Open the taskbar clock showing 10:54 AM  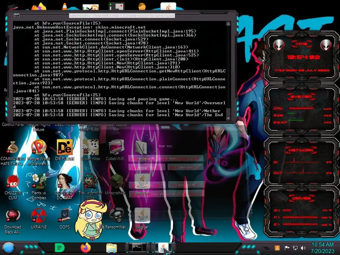click(x=322, y=248)
